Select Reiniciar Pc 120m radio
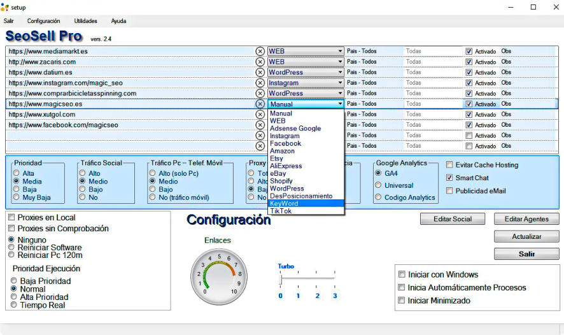 click(x=11, y=255)
